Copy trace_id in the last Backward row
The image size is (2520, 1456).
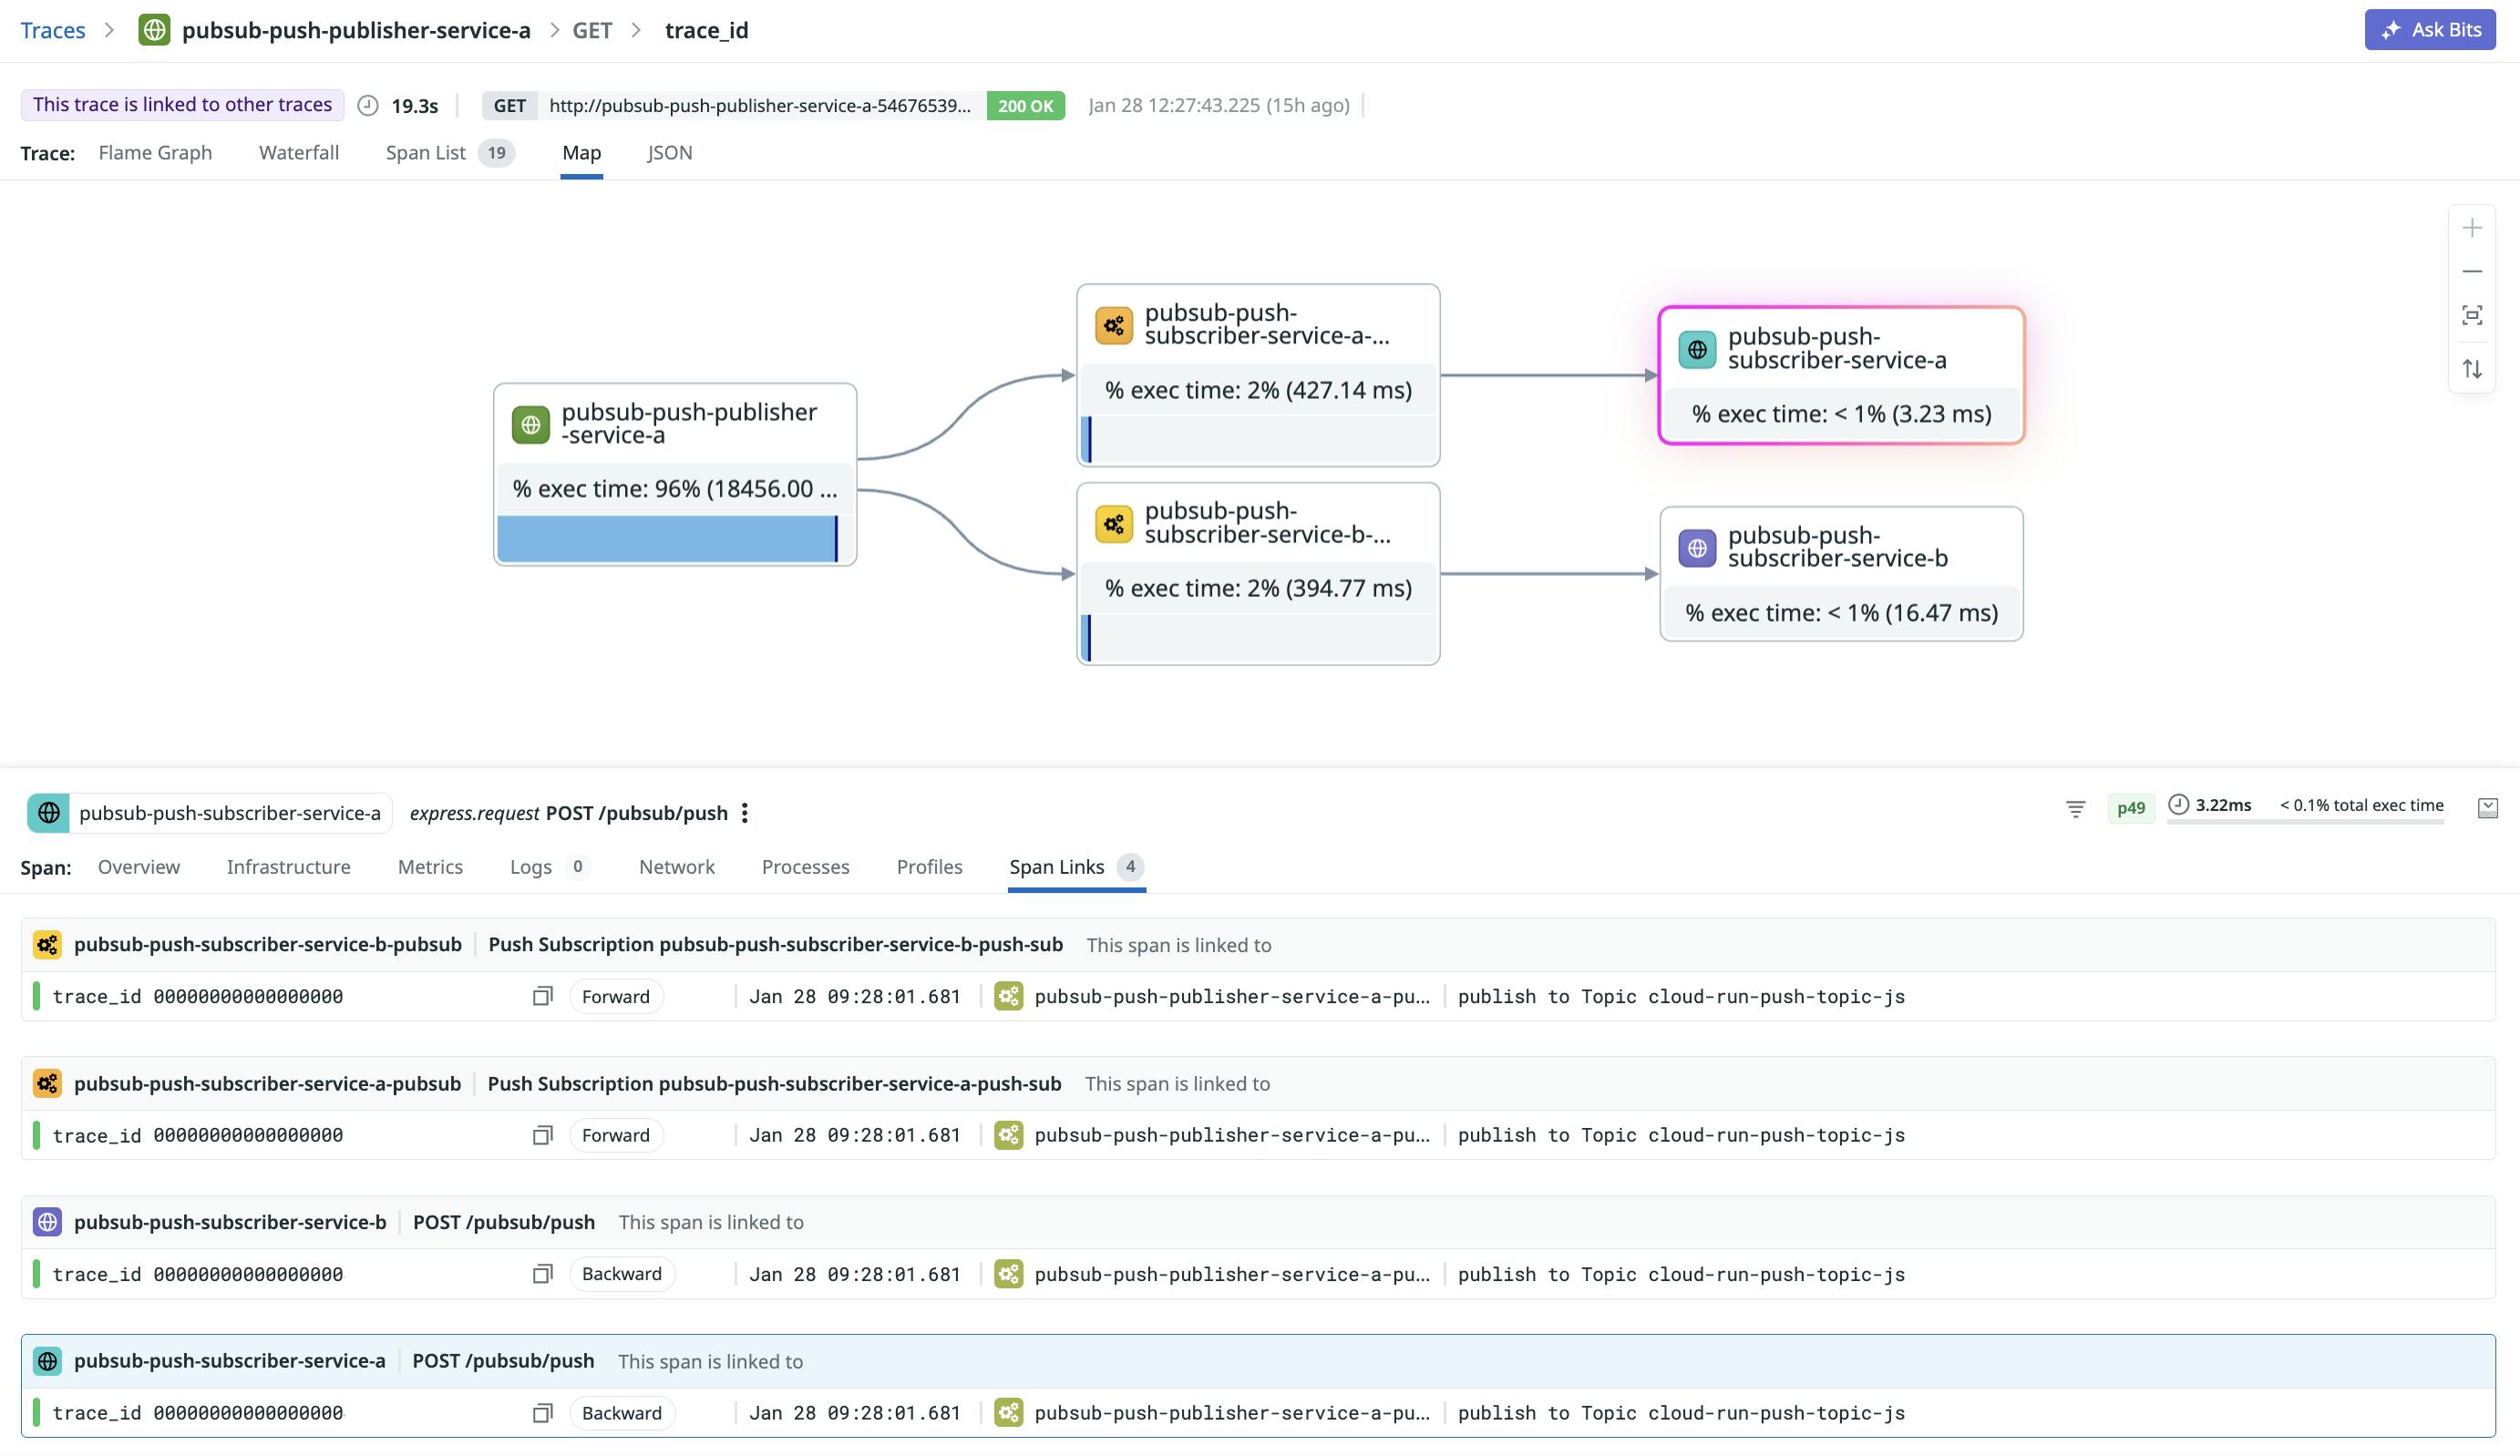[x=542, y=1413]
